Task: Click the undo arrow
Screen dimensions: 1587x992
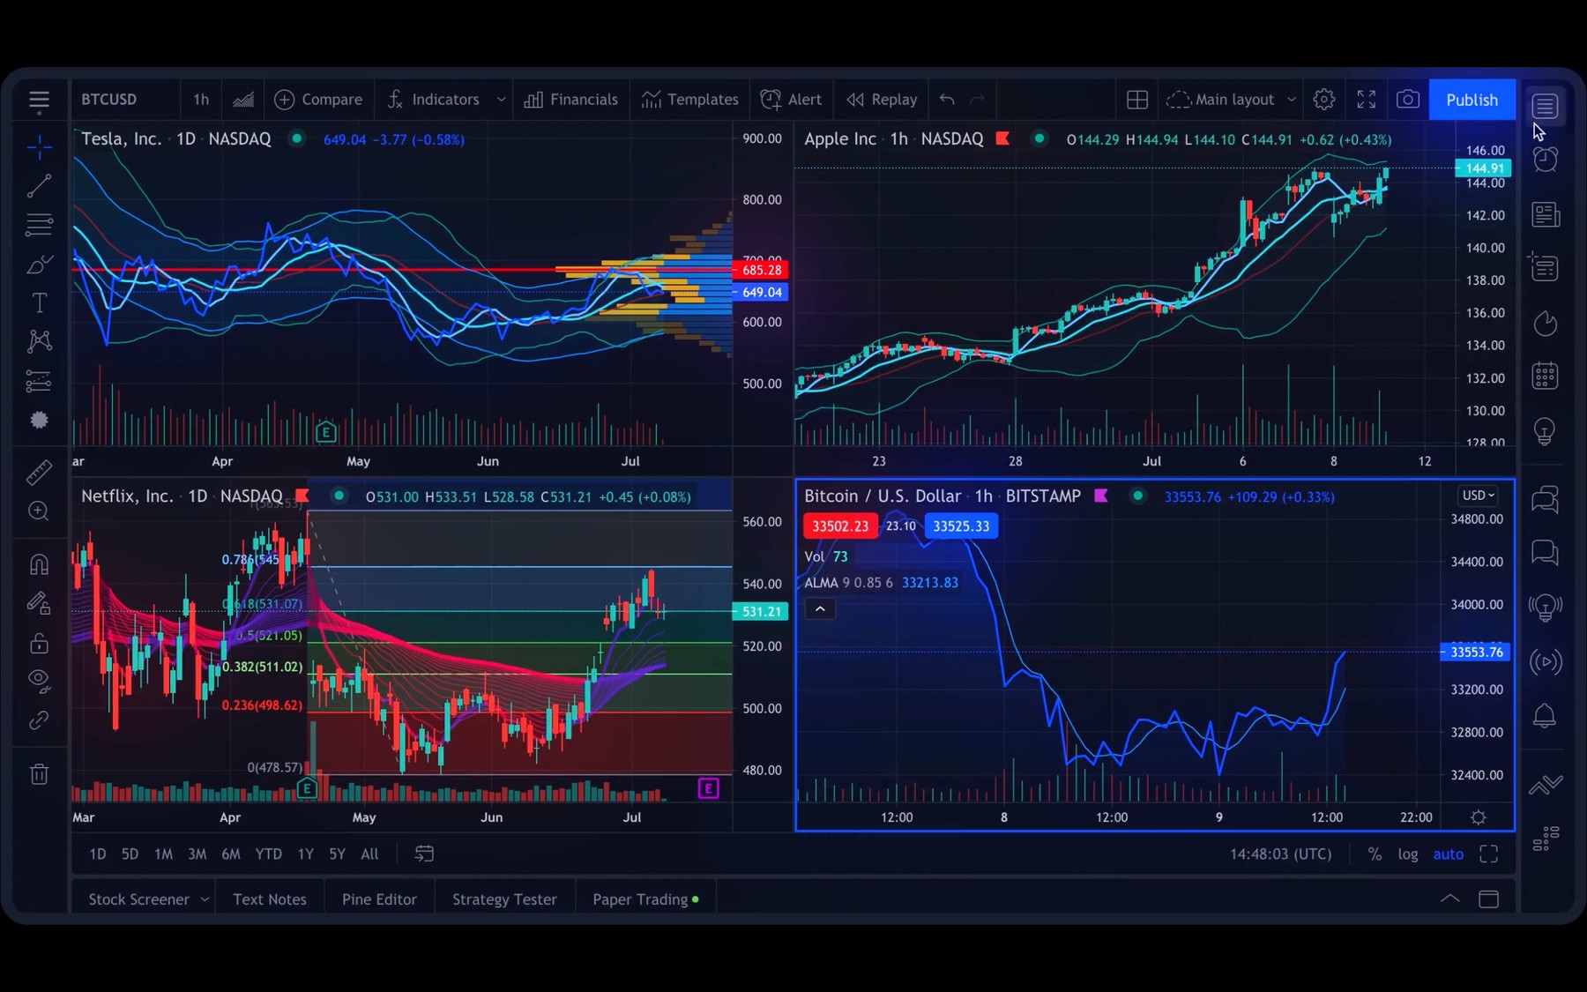Action: click(947, 100)
